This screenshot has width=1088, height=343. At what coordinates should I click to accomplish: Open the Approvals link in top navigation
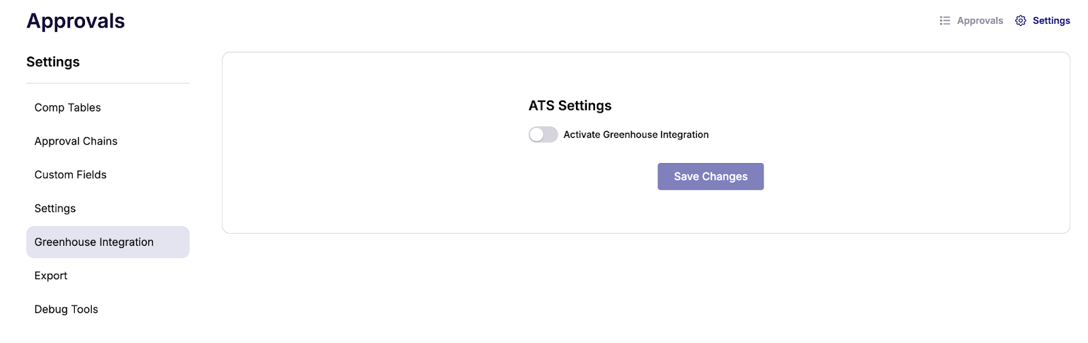tap(980, 20)
